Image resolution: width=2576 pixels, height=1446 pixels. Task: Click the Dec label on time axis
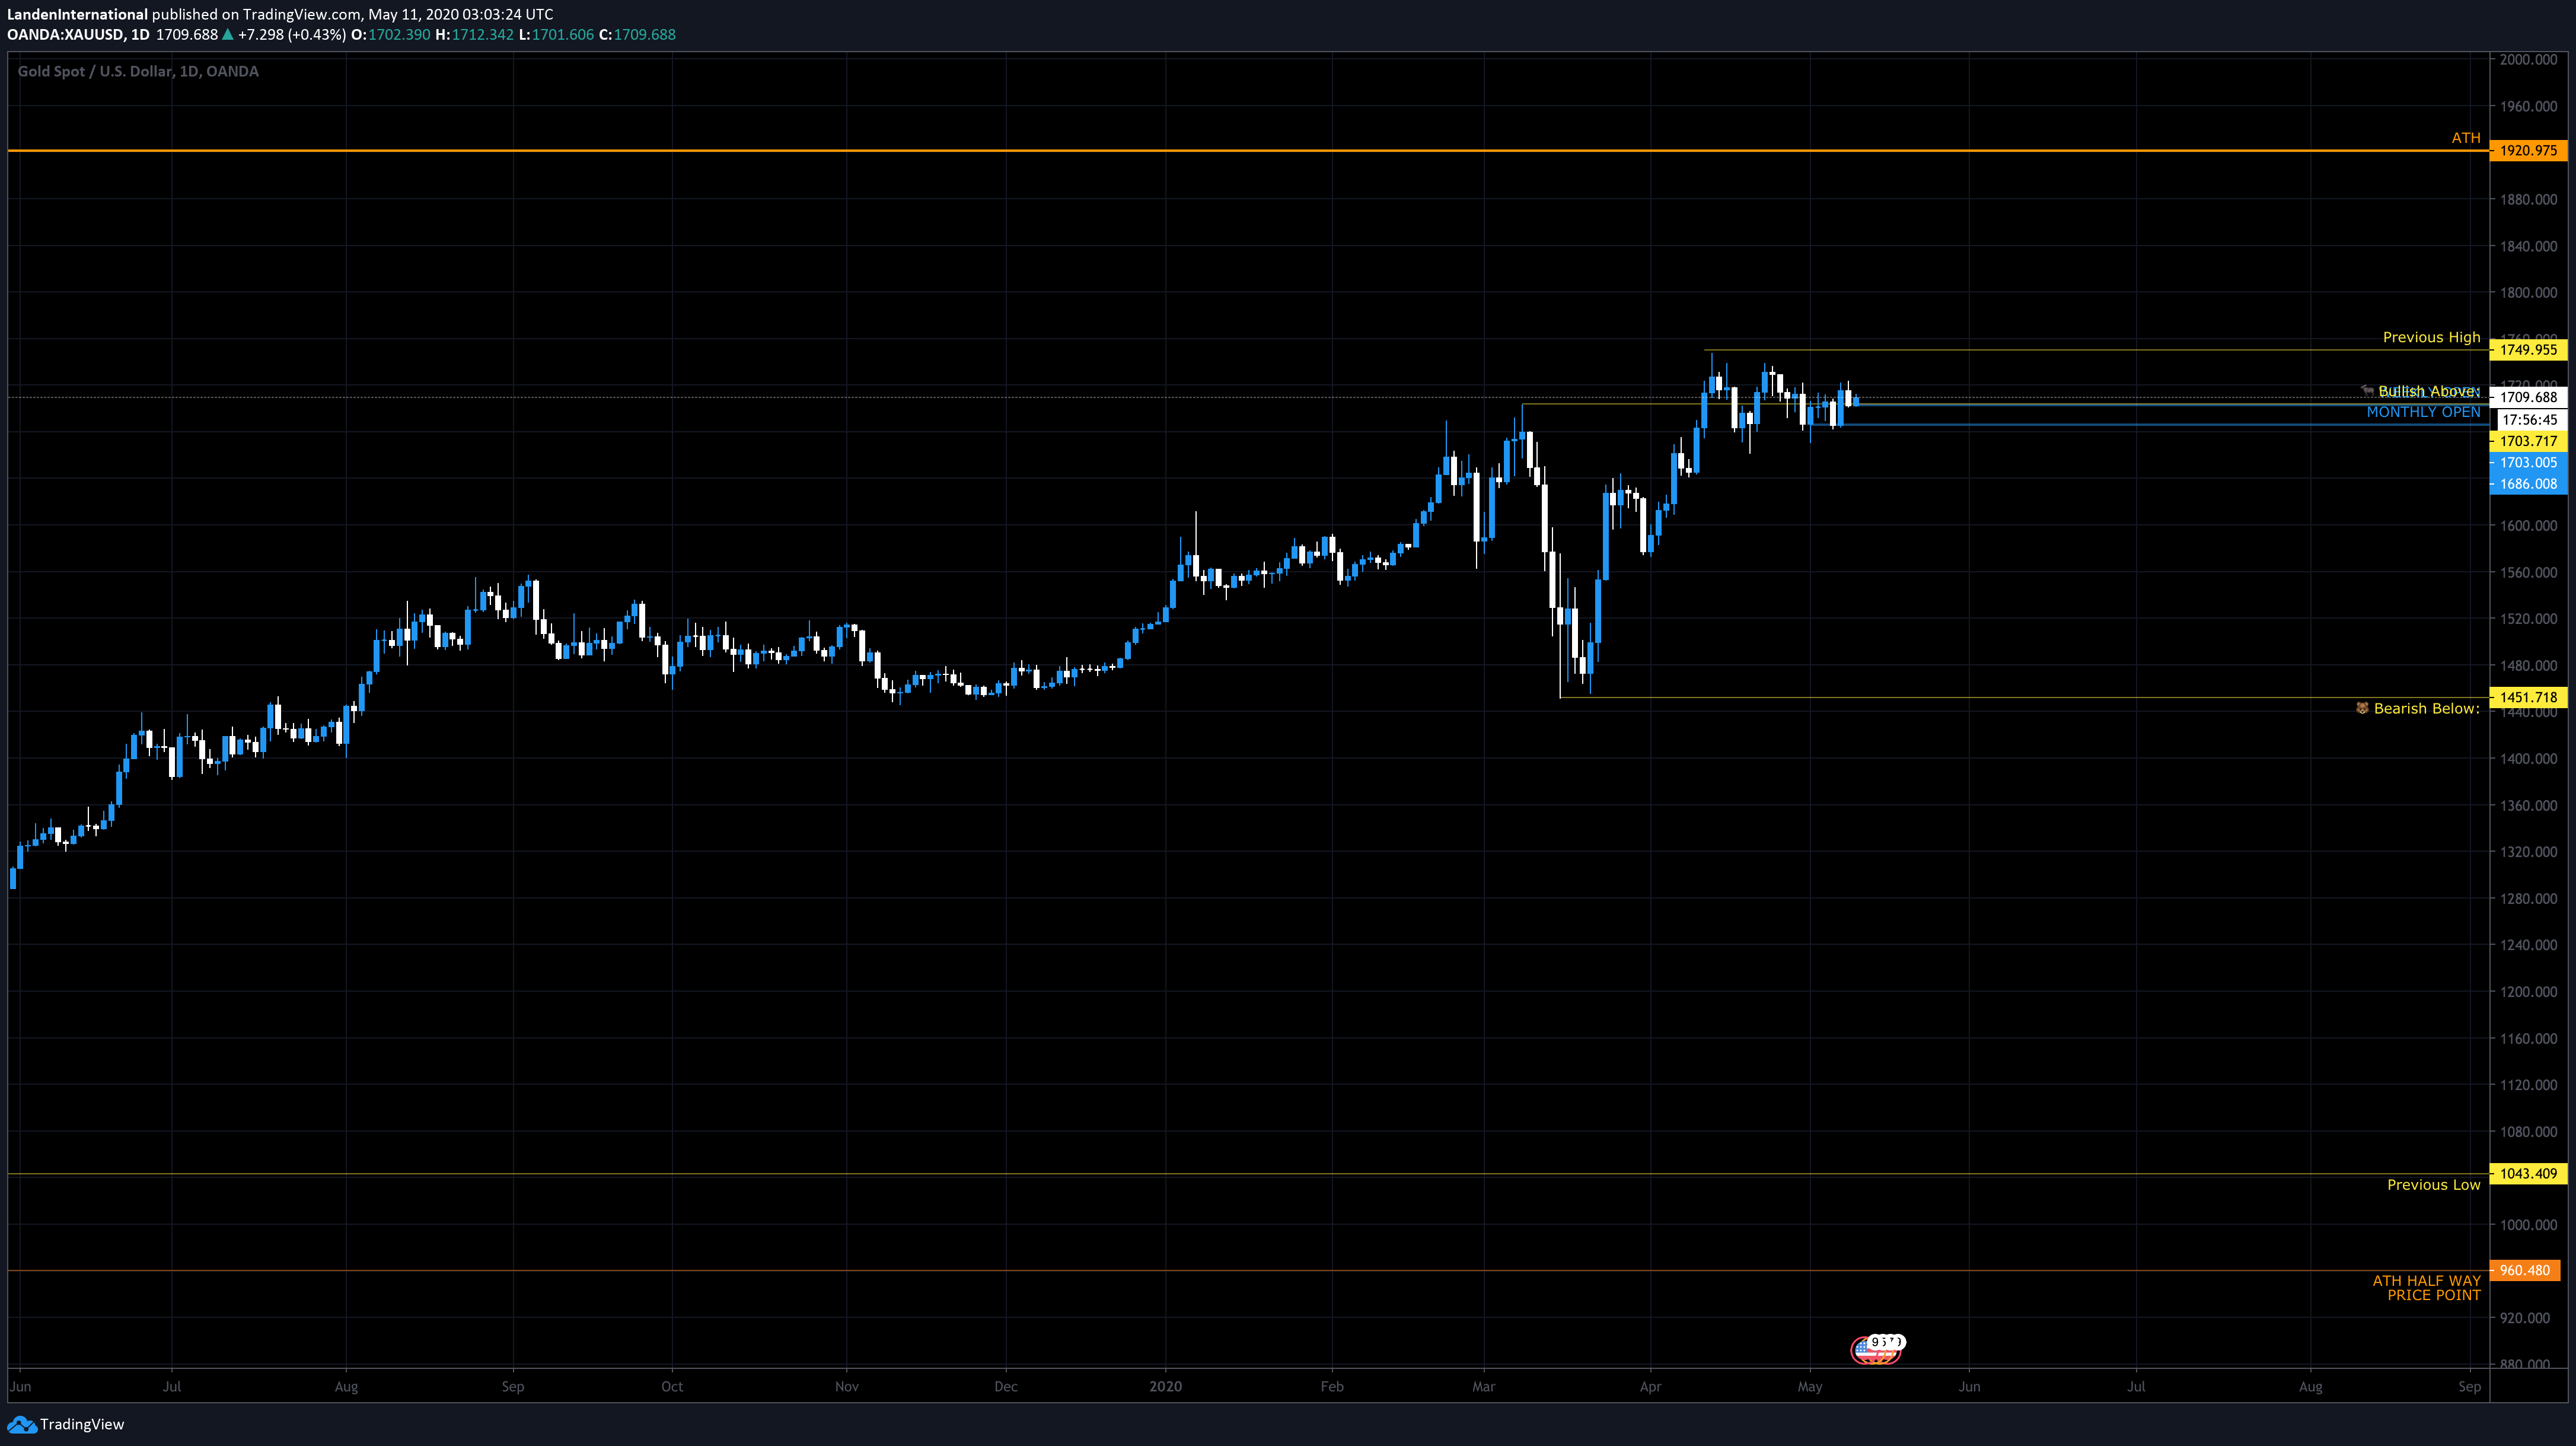point(1006,1386)
